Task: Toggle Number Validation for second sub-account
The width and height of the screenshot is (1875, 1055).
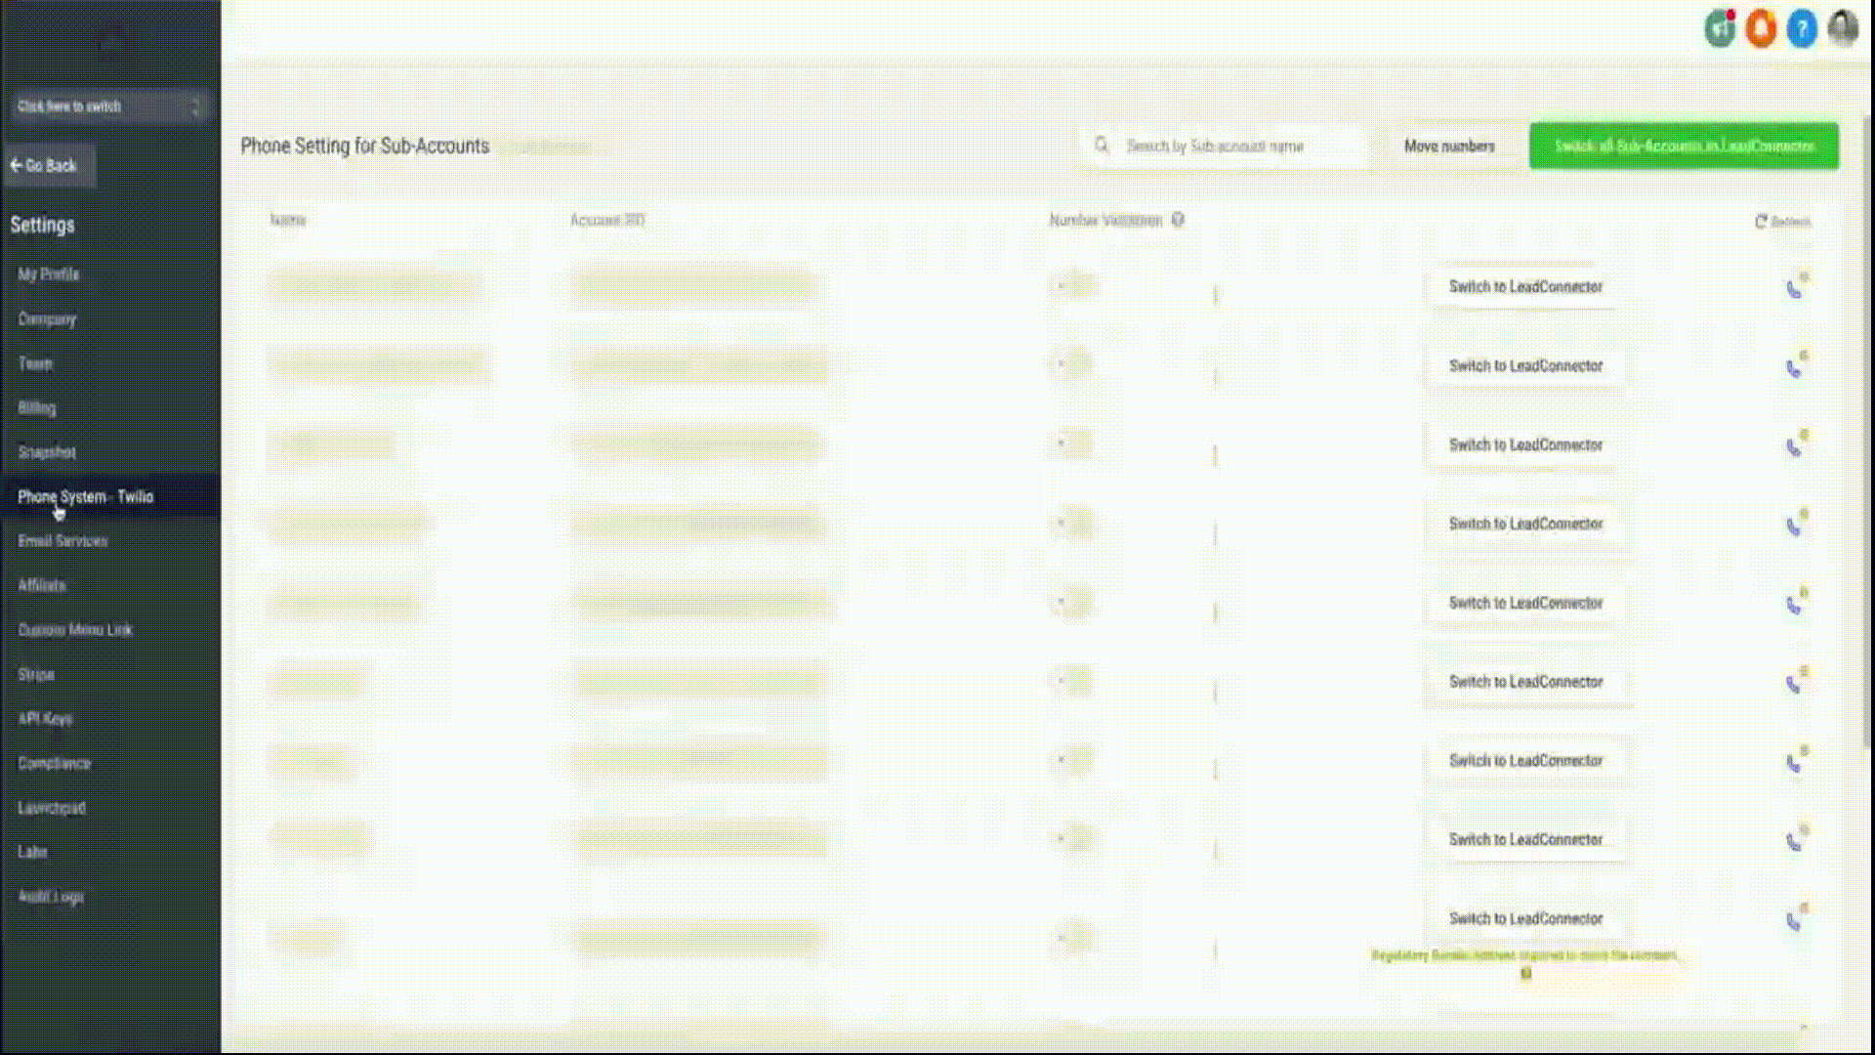Action: [1074, 365]
